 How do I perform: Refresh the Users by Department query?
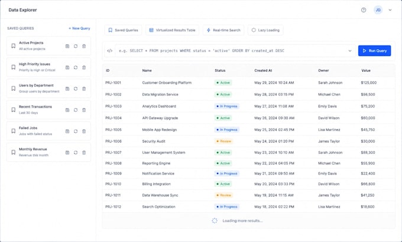pyautogui.click(x=76, y=89)
